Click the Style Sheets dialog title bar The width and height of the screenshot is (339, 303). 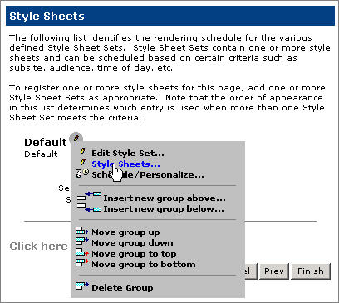pos(170,16)
